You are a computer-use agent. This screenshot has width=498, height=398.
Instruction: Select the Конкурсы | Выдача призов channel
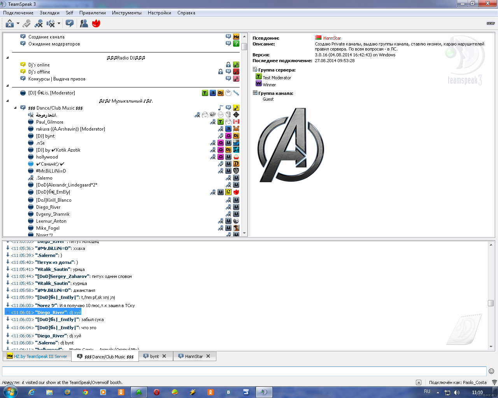coord(57,79)
